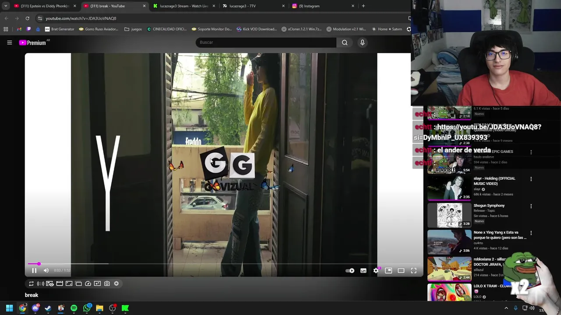Open the Windows Start menu
Image resolution: width=561 pixels, height=315 pixels.
(x=9, y=308)
